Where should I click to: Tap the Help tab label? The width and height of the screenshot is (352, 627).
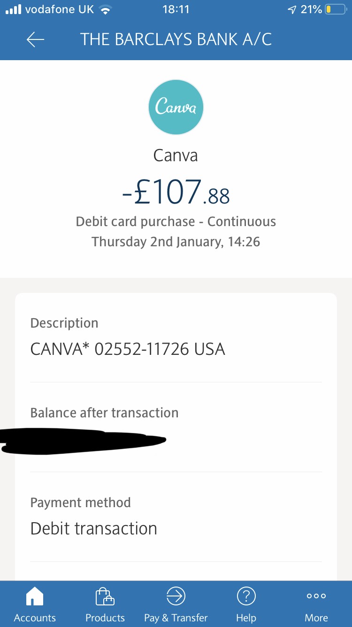coord(246,618)
